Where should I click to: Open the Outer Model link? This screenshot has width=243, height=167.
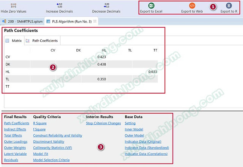pyautogui.click(x=134, y=135)
